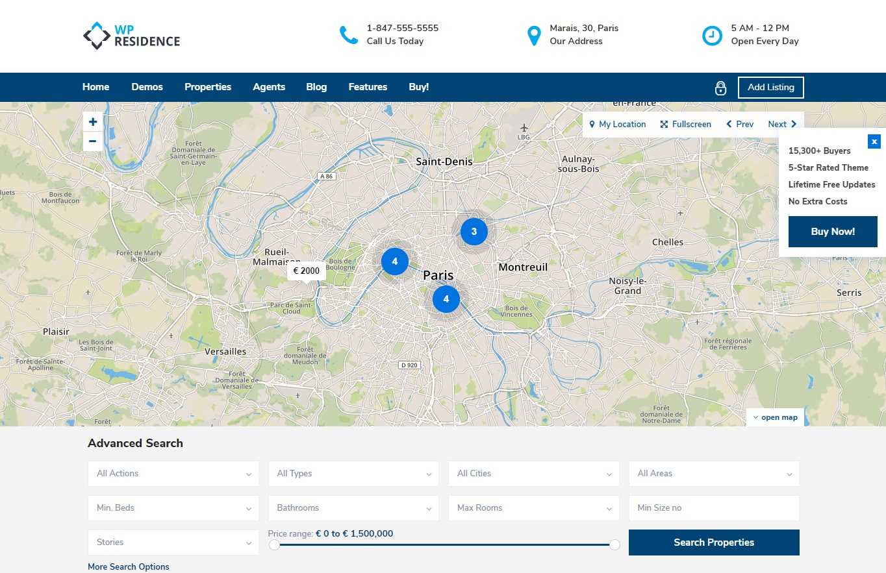The image size is (886, 573).
Task: Click the € 2000 price marker
Action: point(307,271)
